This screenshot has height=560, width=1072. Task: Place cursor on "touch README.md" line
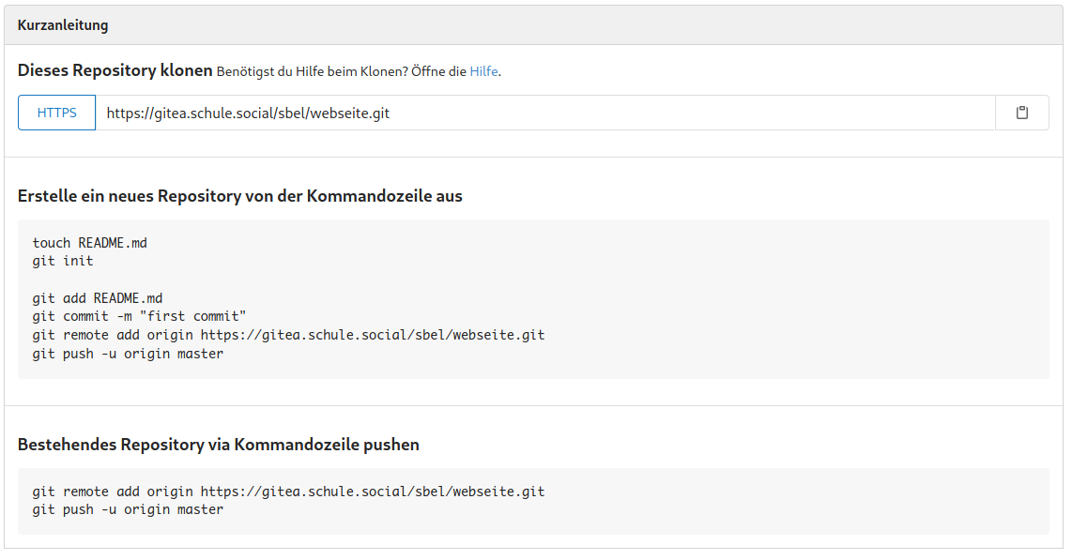click(x=89, y=242)
